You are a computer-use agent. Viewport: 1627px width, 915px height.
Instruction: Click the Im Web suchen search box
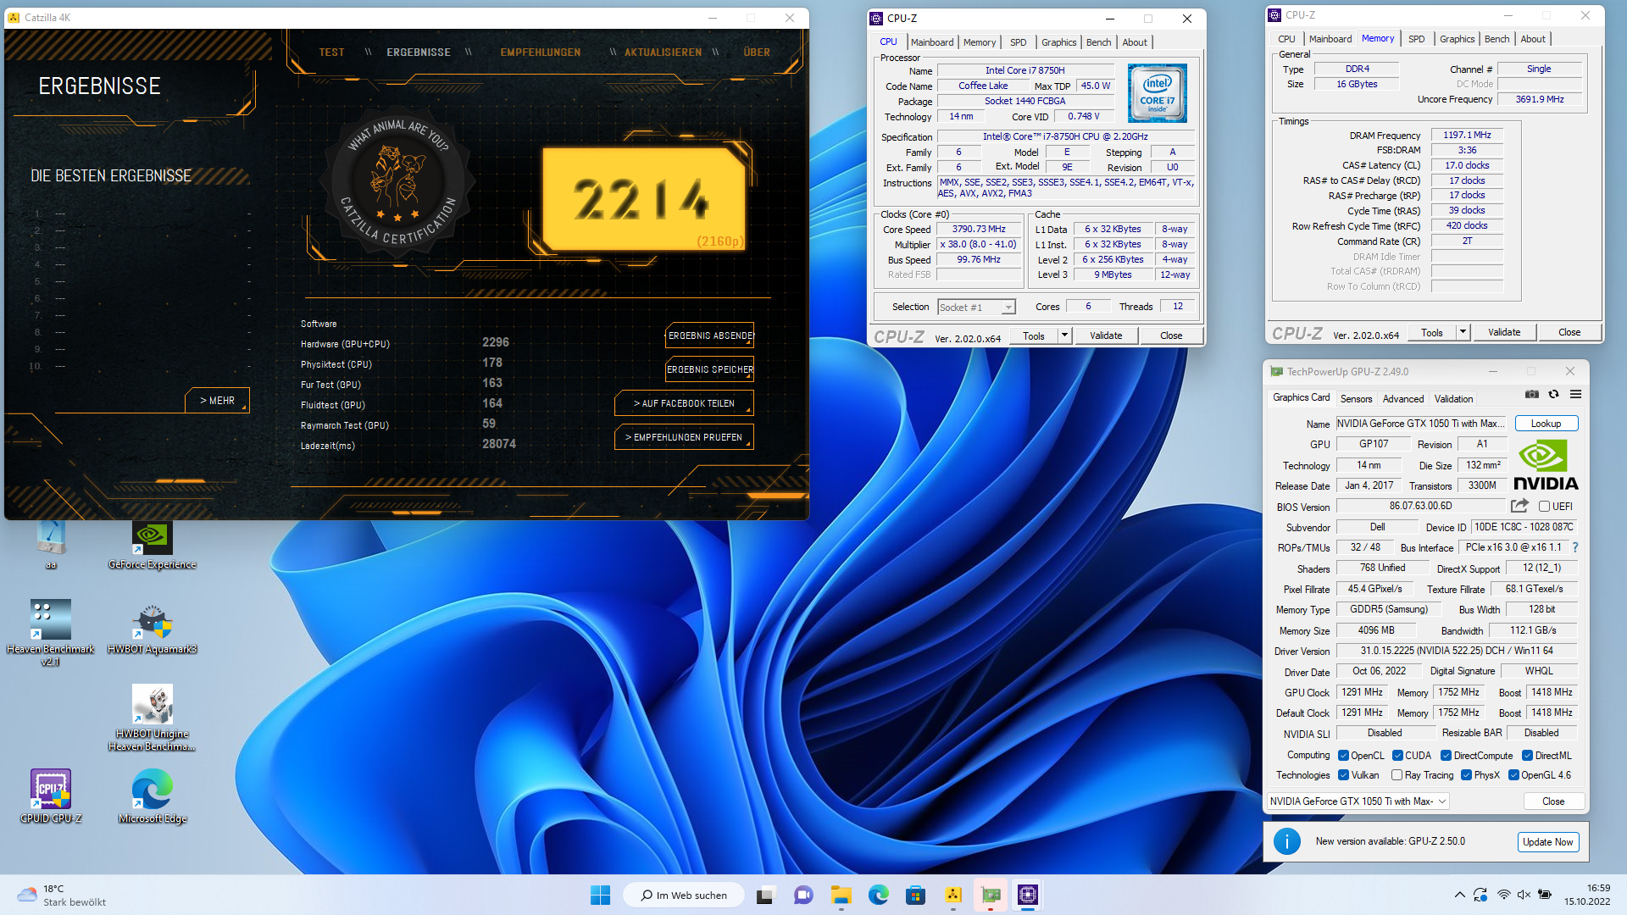(683, 895)
